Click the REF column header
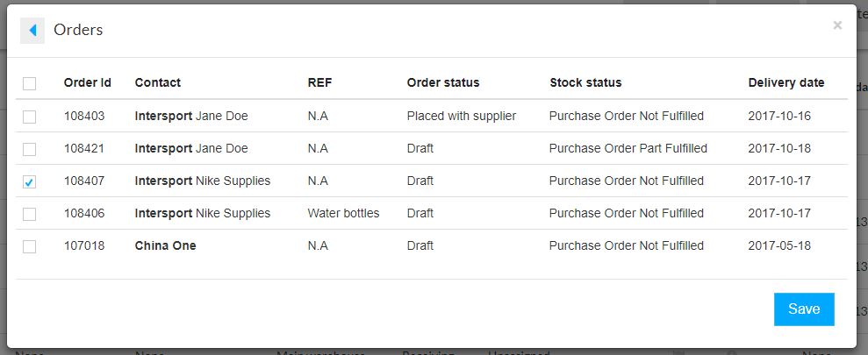Viewport: 868px width, 355px height. (319, 83)
